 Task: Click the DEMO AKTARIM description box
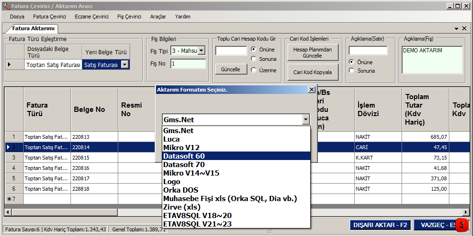click(432, 60)
